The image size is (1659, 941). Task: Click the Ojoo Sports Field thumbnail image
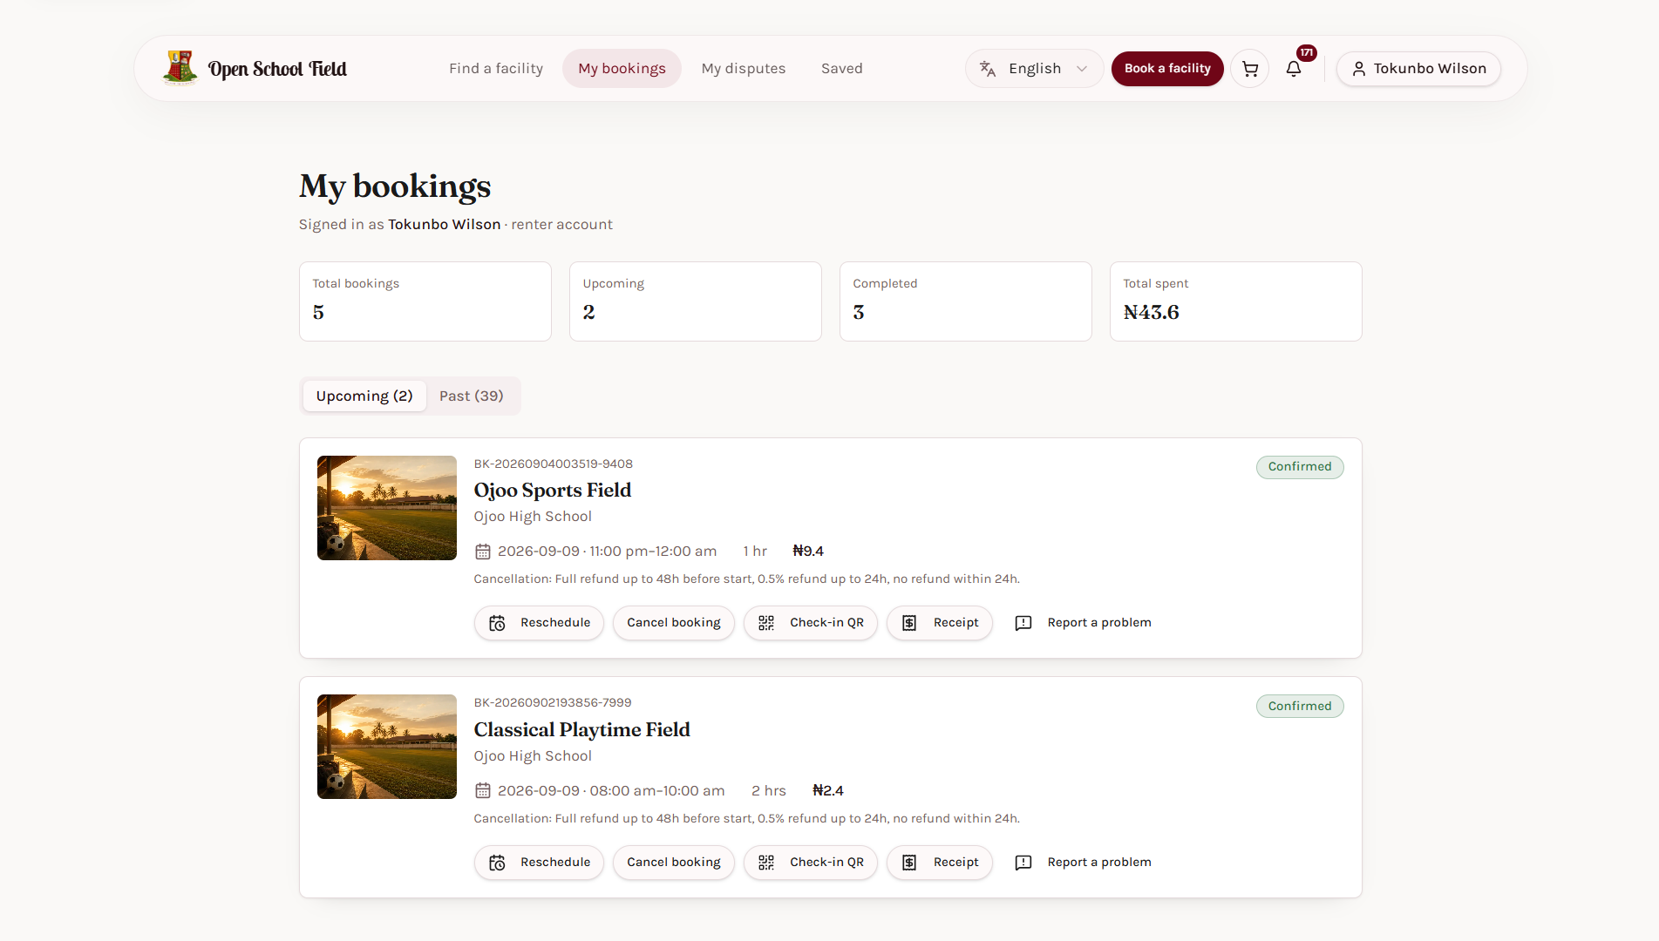pyautogui.click(x=387, y=508)
